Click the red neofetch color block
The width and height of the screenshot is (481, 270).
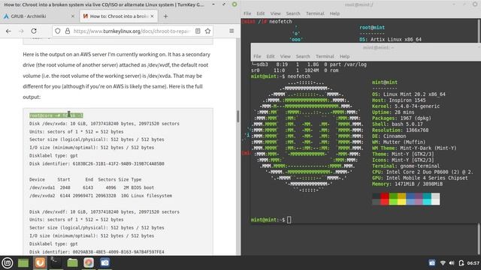coord(385,199)
